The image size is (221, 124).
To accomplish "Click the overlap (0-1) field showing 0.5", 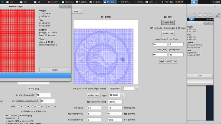I will click(94, 108).
